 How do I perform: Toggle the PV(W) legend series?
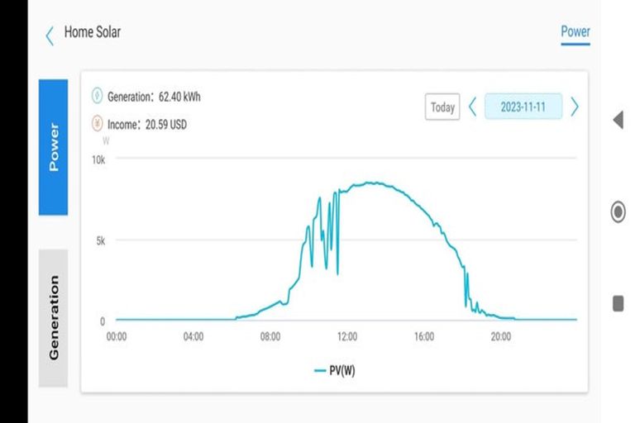point(335,370)
